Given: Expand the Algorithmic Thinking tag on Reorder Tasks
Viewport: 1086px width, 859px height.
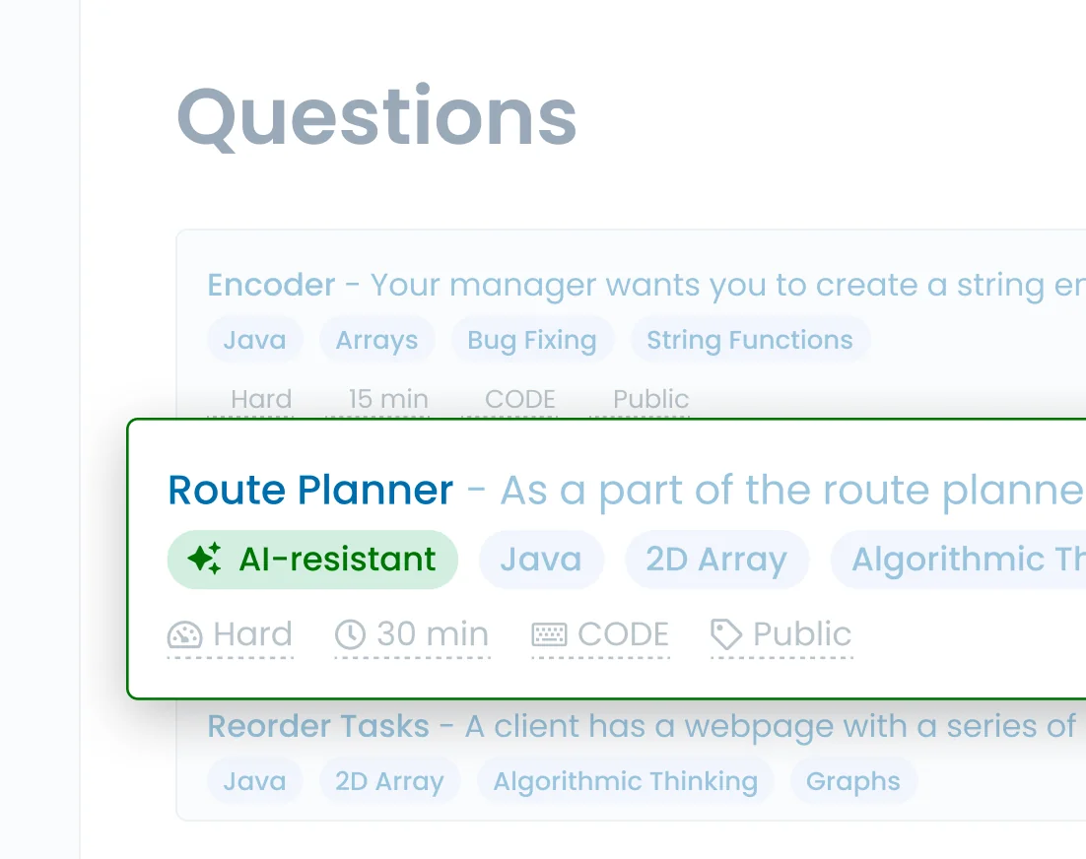Looking at the screenshot, I should (x=625, y=780).
